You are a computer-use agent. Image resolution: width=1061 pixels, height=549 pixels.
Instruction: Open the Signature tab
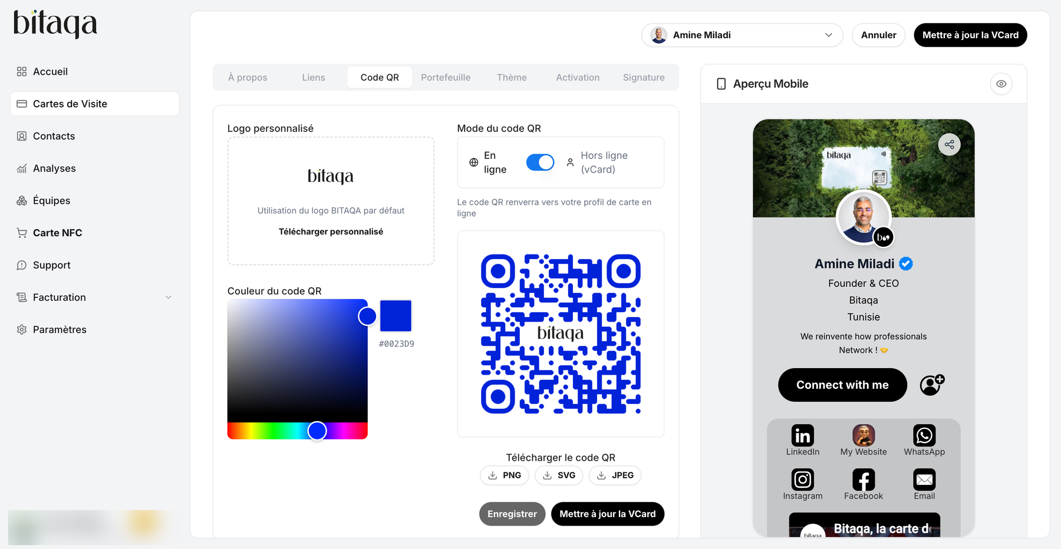(644, 77)
